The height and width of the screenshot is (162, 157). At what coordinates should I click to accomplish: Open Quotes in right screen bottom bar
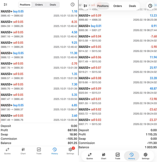(x=90, y=156)
